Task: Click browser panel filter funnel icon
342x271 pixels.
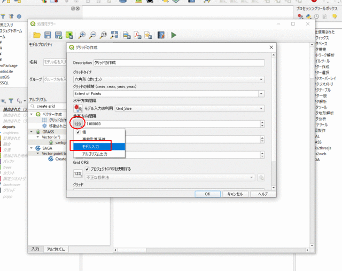Action: (x=3, y=17)
